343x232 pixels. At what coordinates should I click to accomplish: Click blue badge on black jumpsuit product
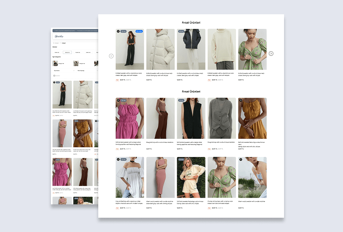pos(139,31)
